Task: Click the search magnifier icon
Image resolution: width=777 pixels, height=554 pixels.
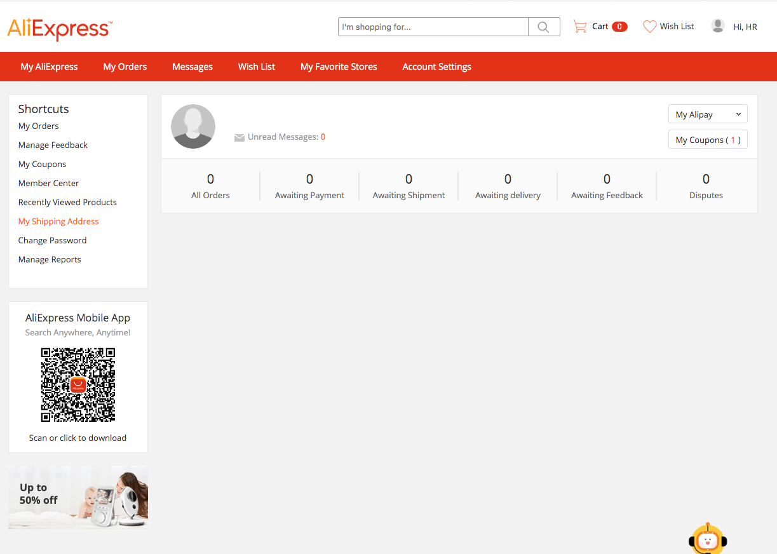Action: (543, 27)
